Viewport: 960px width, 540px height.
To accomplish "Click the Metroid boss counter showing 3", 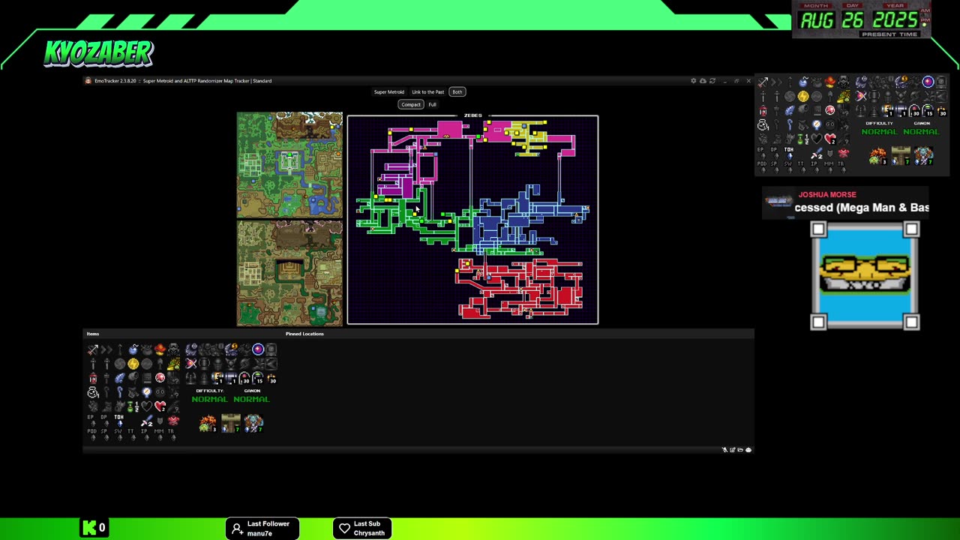I will (x=208, y=423).
